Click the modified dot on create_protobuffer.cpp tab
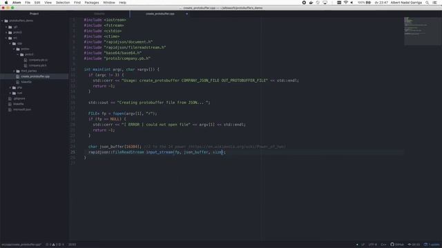Viewport: 442px width, 248px height. [x=186, y=14]
